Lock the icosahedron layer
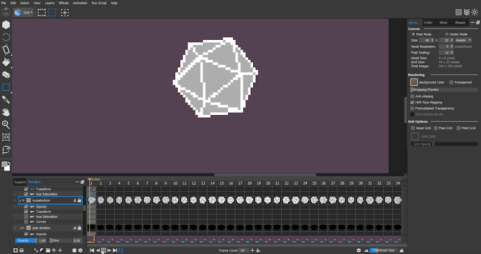 (x=80, y=201)
